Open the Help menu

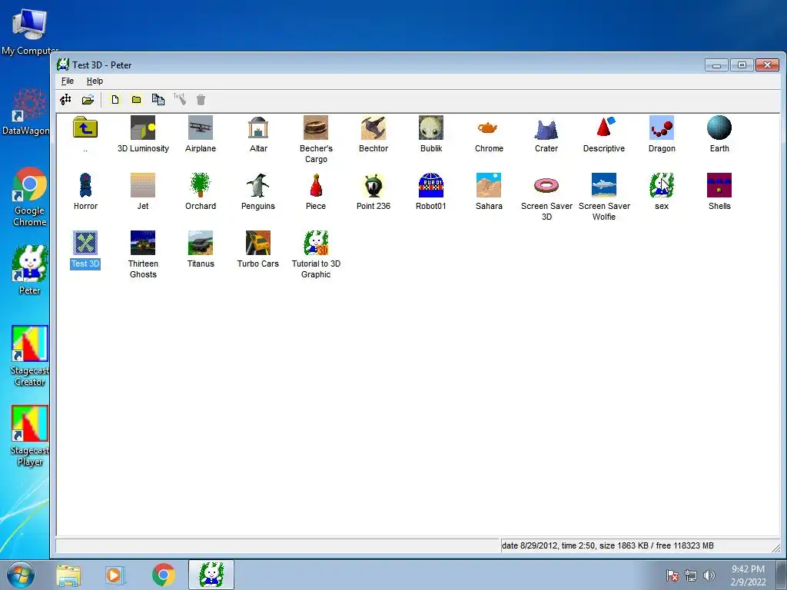(95, 81)
